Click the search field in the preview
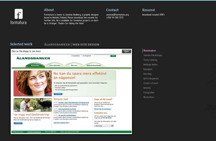This screenshot has height=141, width=216. click(x=102, y=56)
